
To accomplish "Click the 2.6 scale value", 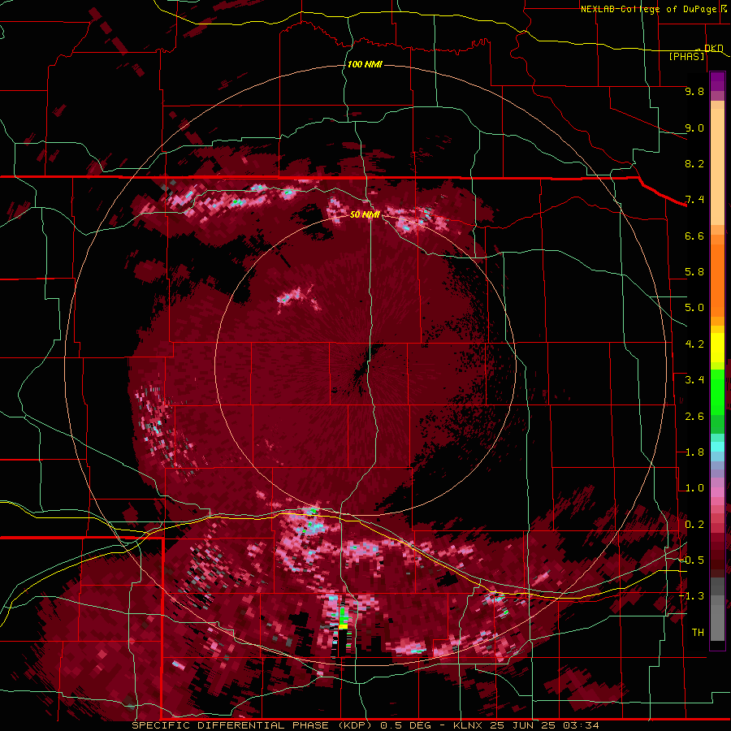I will (x=694, y=416).
